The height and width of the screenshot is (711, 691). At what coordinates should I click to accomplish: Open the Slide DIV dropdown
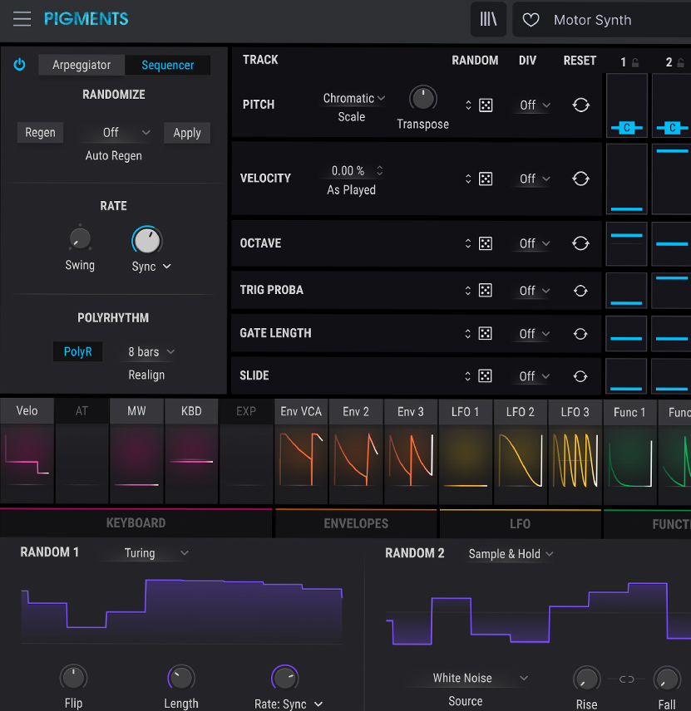coord(534,376)
